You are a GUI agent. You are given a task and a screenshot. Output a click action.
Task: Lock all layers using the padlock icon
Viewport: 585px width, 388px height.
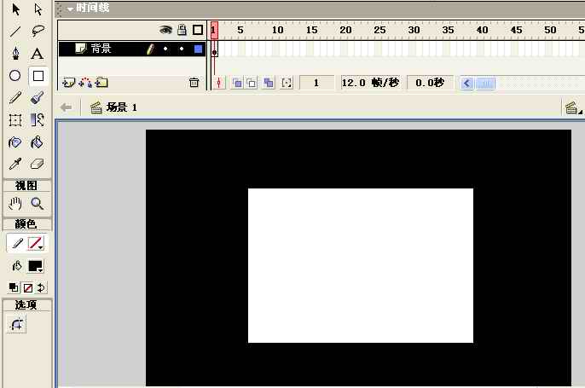[x=182, y=29]
